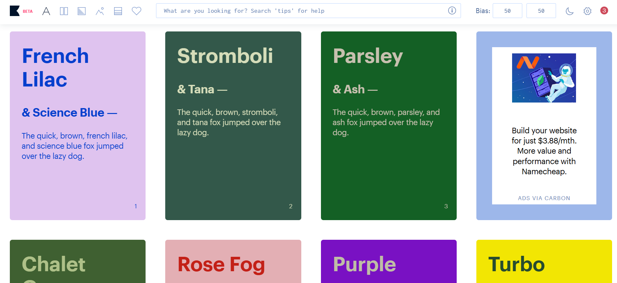The image size is (617, 283).
Task: Click the second Bias value field
Action: (x=541, y=11)
